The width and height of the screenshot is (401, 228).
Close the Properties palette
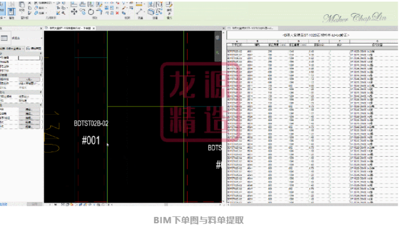click(41, 29)
